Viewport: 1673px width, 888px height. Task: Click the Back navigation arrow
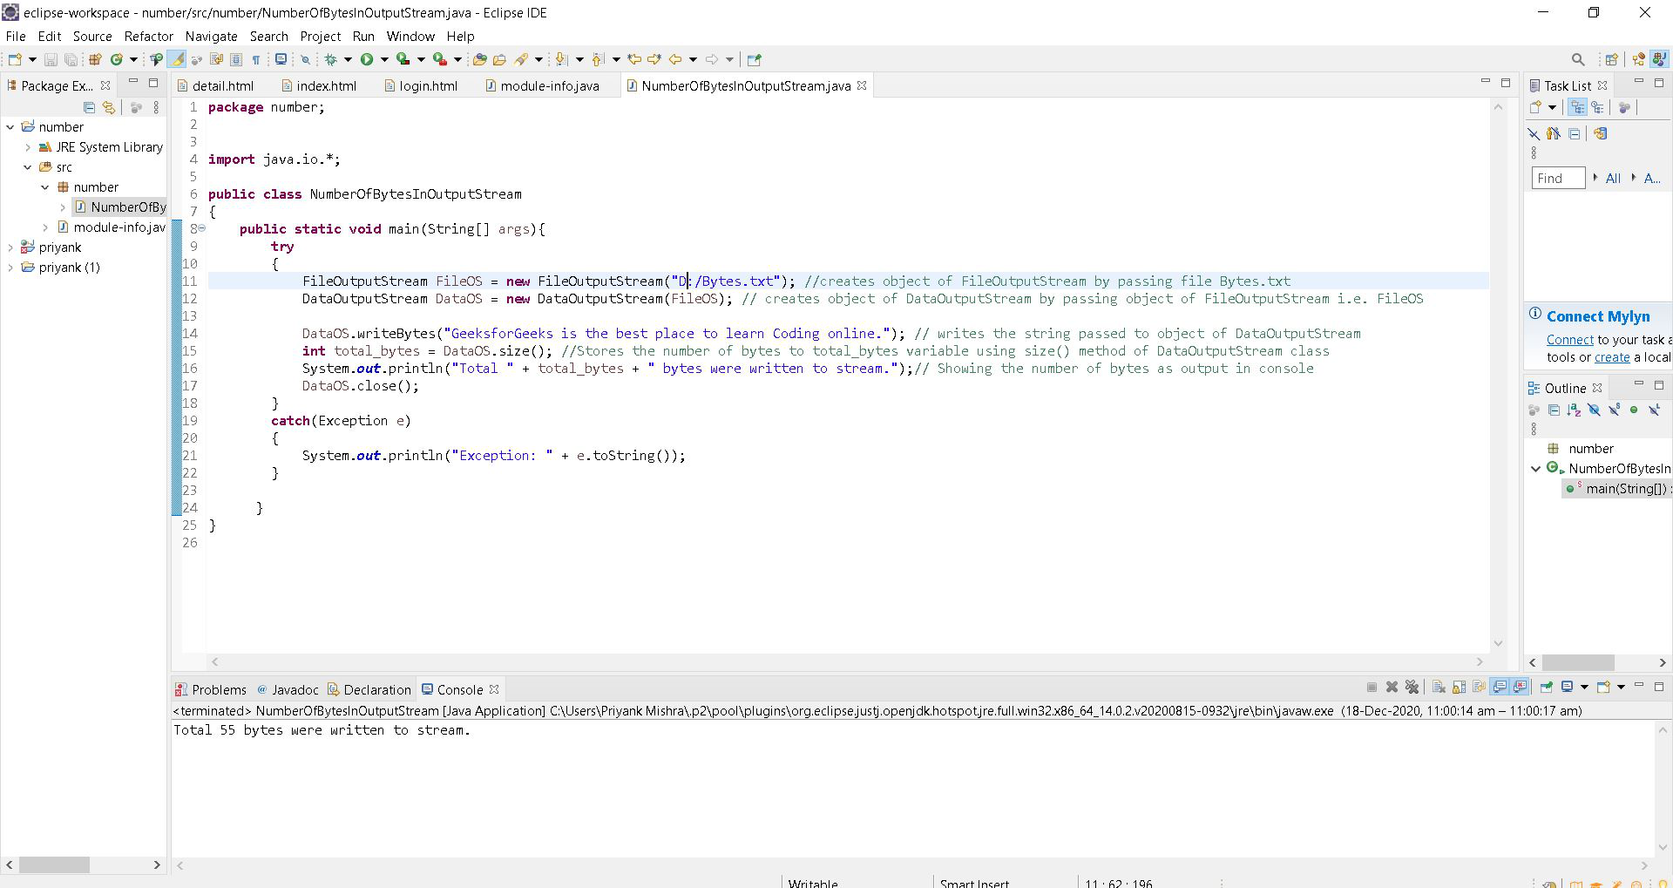click(675, 59)
